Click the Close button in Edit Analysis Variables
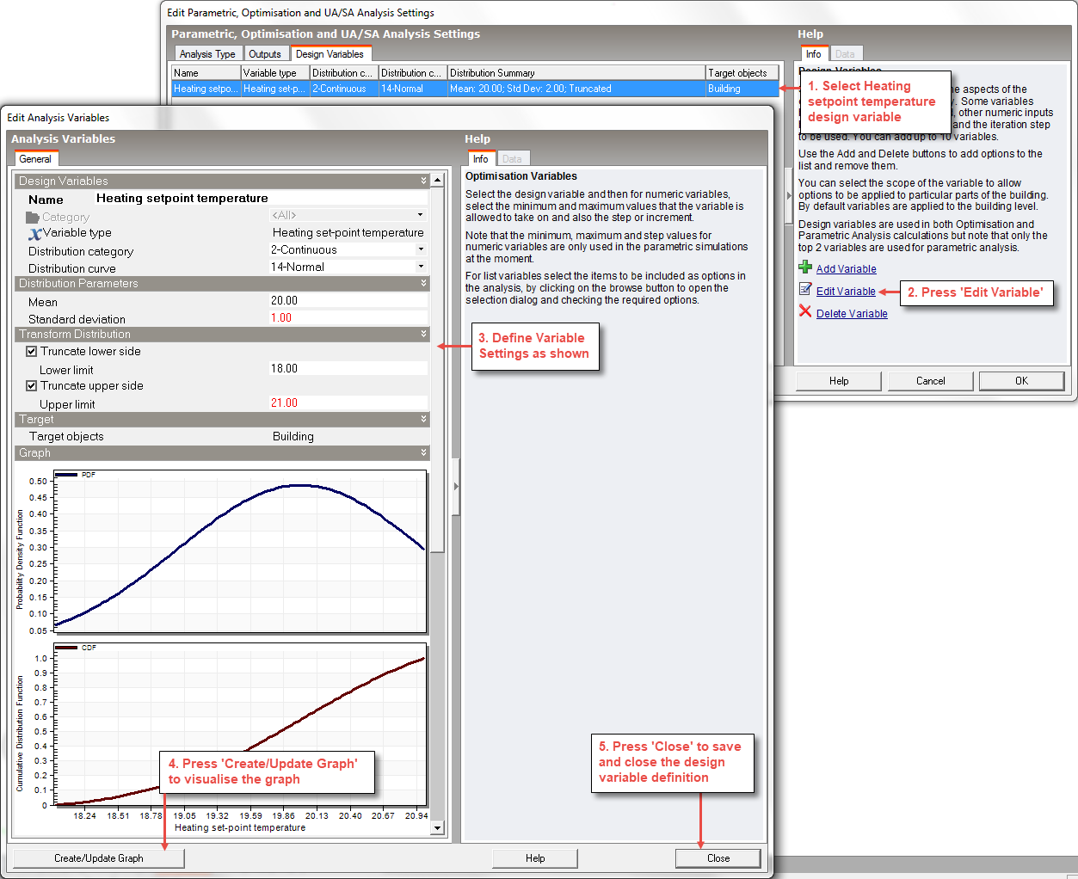1078x879 pixels. (x=718, y=858)
